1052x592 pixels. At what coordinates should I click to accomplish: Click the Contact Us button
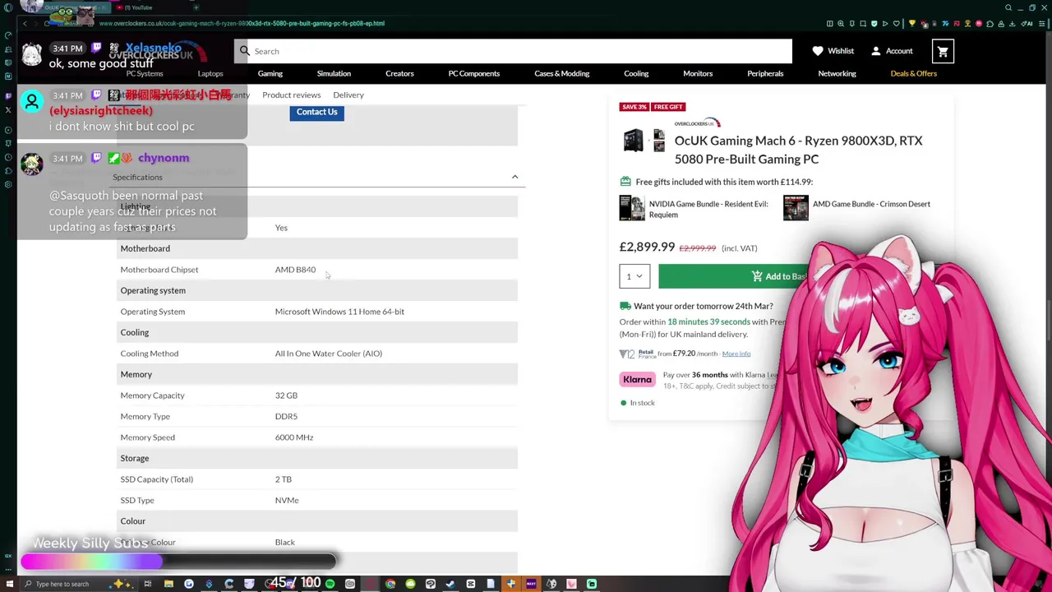[316, 112]
